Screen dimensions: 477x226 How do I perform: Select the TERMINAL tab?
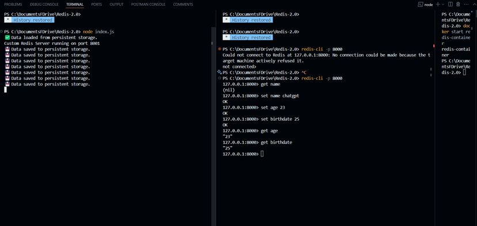[75, 5]
